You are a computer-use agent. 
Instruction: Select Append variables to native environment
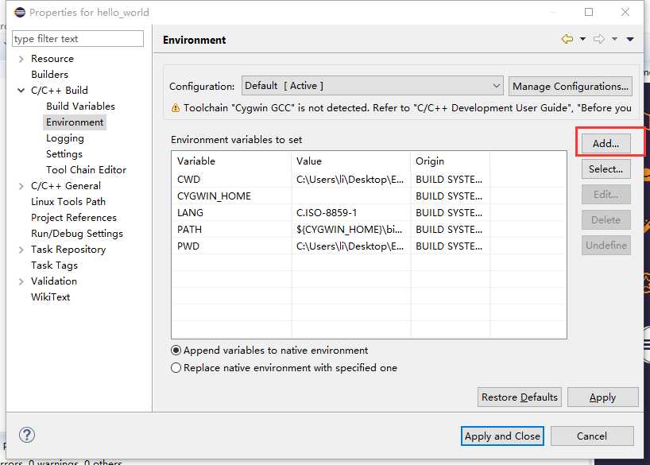pyautogui.click(x=269, y=351)
